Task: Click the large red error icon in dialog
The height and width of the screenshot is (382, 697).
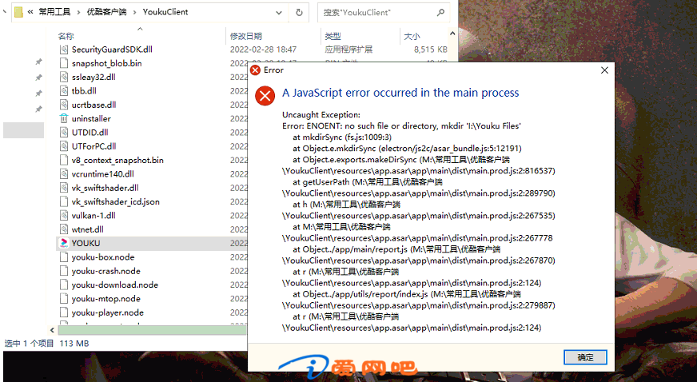Action: tap(265, 96)
